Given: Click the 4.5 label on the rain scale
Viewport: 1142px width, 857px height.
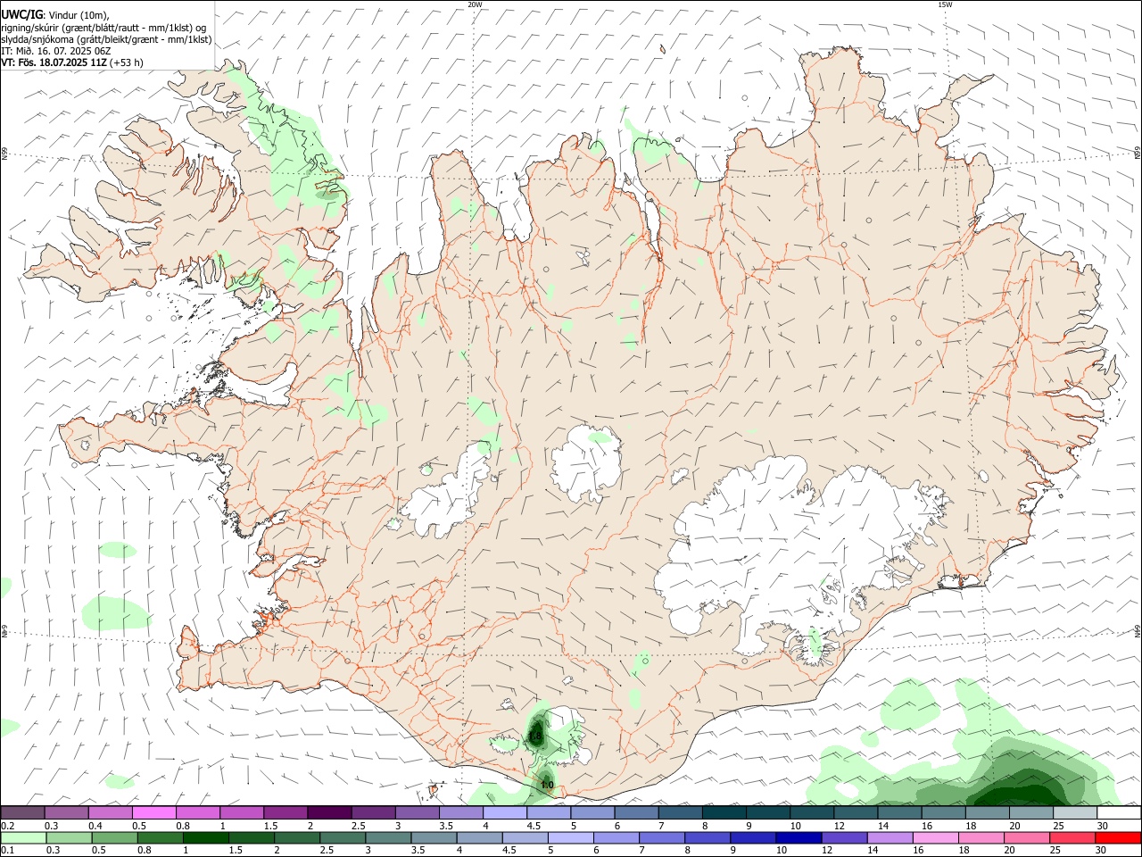Looking at the screenshot, I should click(508, 851).
